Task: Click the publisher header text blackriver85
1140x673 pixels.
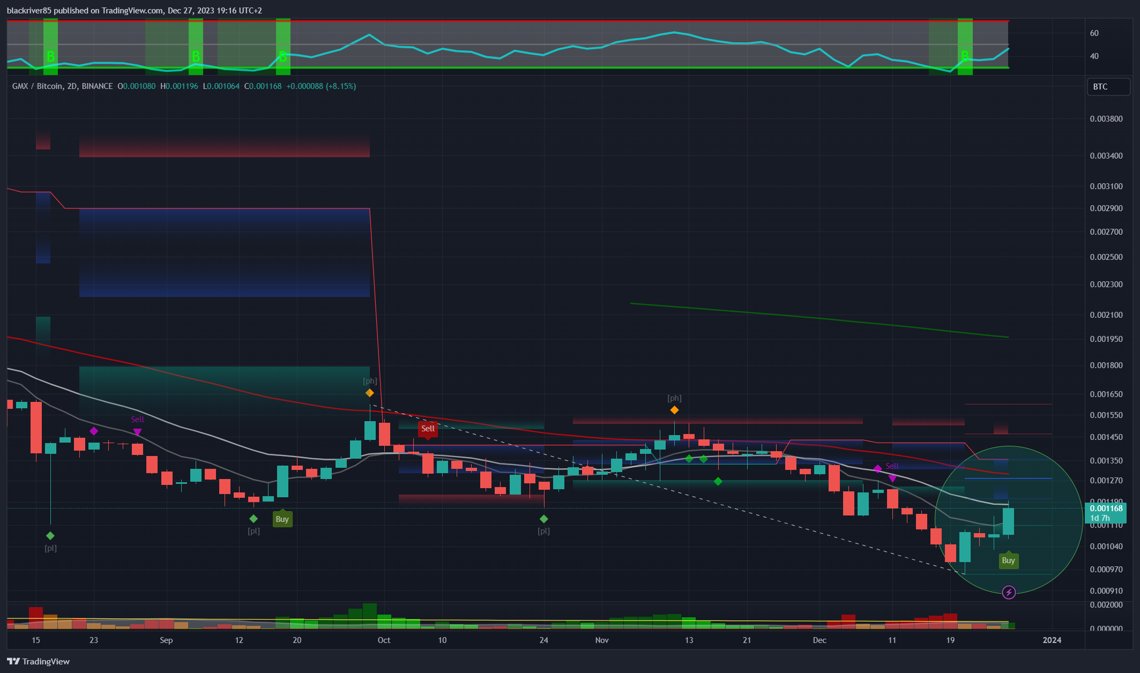Action: pos(29,11)
